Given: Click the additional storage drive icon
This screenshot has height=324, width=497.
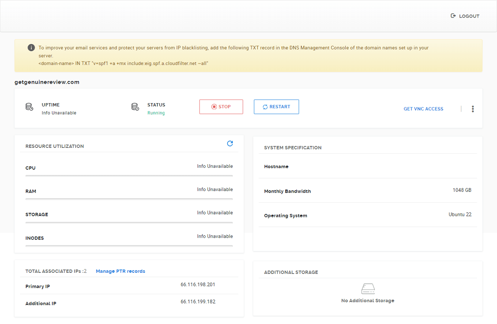Looking at the screenshot, I should tap(368, 289).
